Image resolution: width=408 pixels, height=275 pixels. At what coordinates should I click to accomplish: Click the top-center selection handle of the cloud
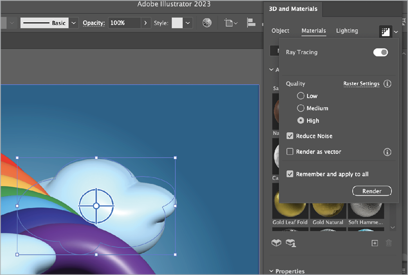96,158
